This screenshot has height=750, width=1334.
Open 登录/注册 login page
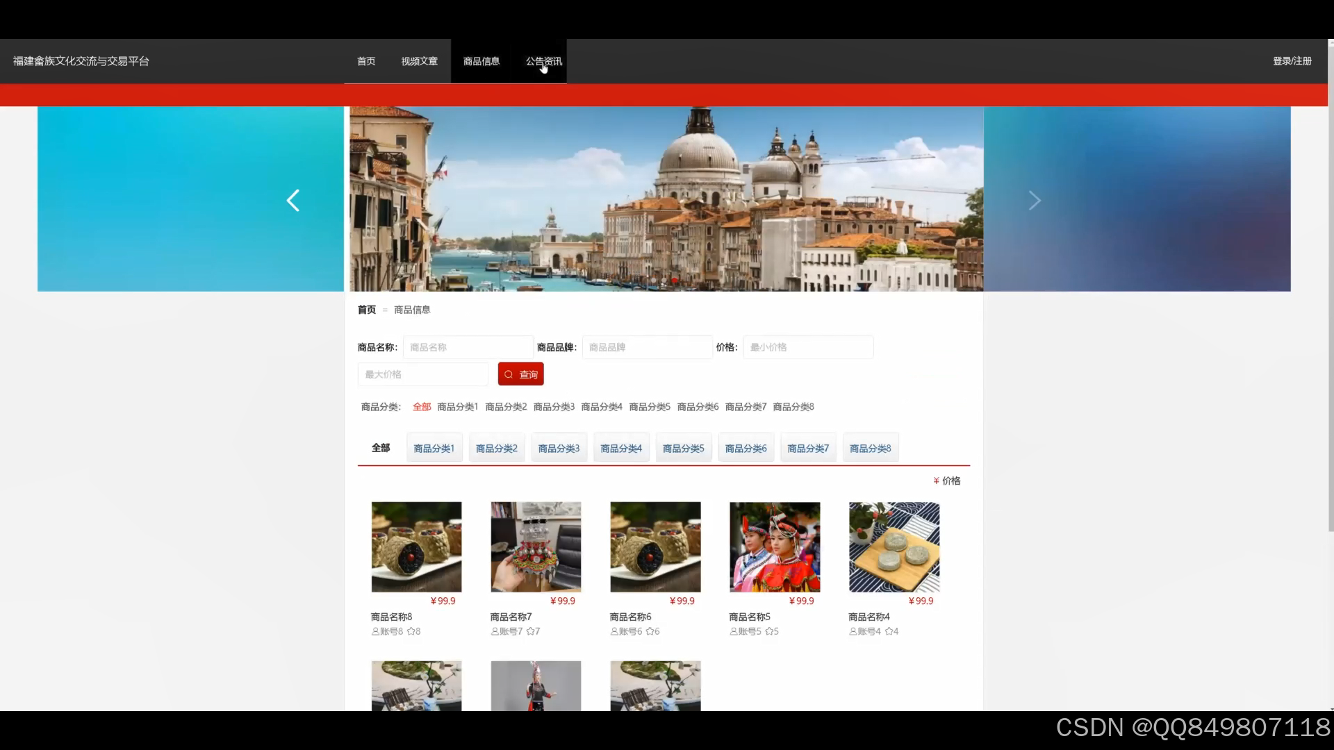coord(1292,61)
